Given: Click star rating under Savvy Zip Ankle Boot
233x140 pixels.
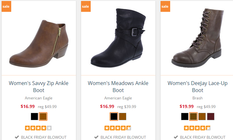Looking at the screenshot, I should [x=38, y=128].
